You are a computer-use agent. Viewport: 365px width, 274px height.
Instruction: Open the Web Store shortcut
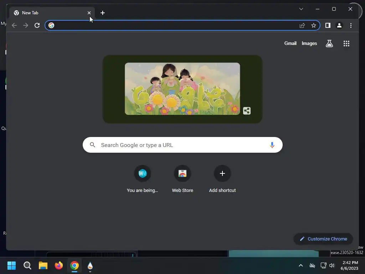[x=182, y=179]
